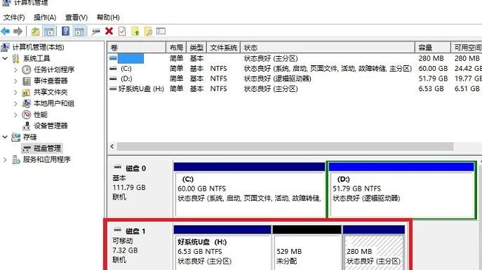Expand the 本地用户和组 node
The image size is (482, 270).
pyautogui.click(x=15, y=104)
